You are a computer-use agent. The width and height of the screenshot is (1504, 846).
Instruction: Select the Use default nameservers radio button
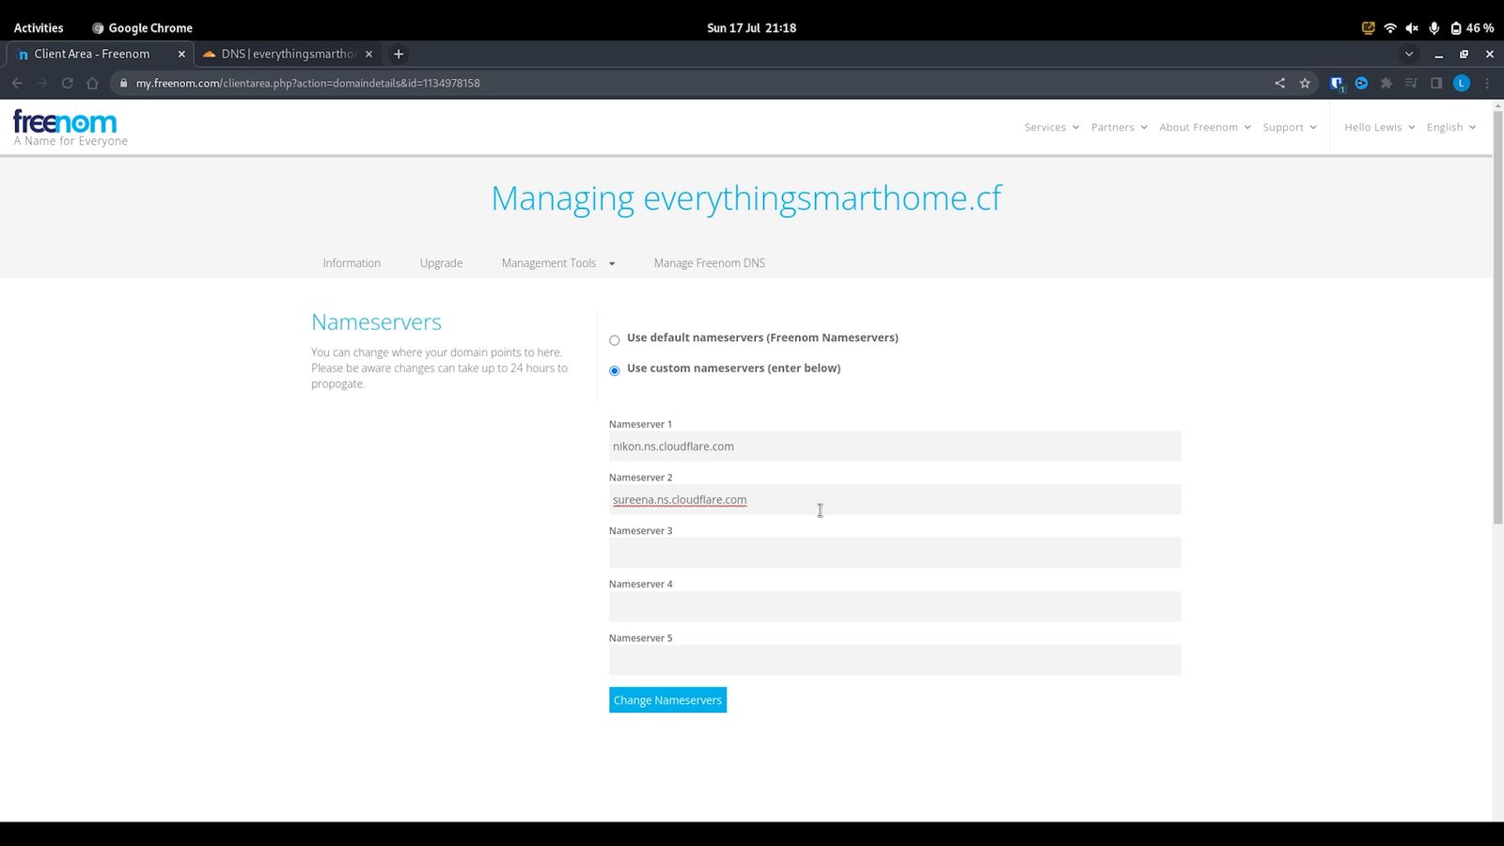(x=614, y=339)
